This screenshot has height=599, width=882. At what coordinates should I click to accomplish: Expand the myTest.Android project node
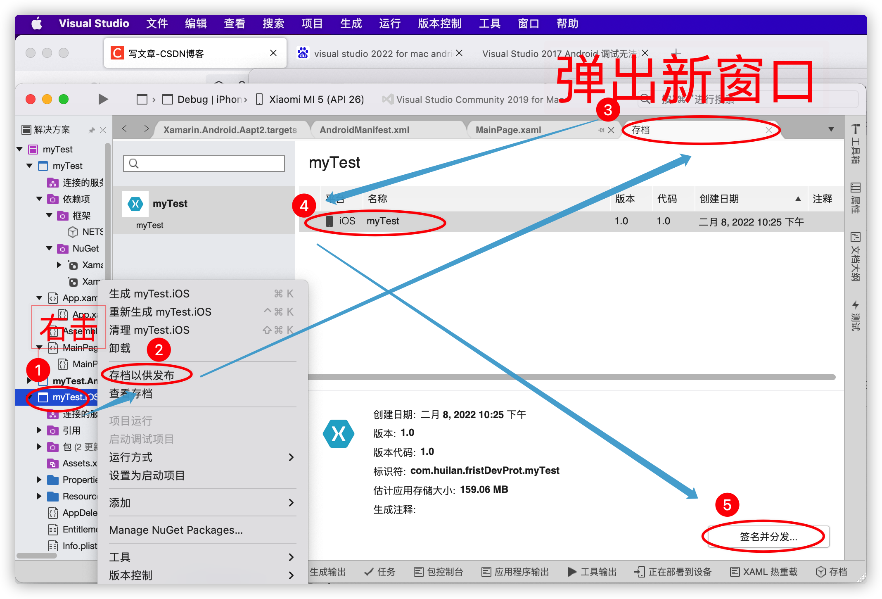pyautogui.click(x=29, y=380)
